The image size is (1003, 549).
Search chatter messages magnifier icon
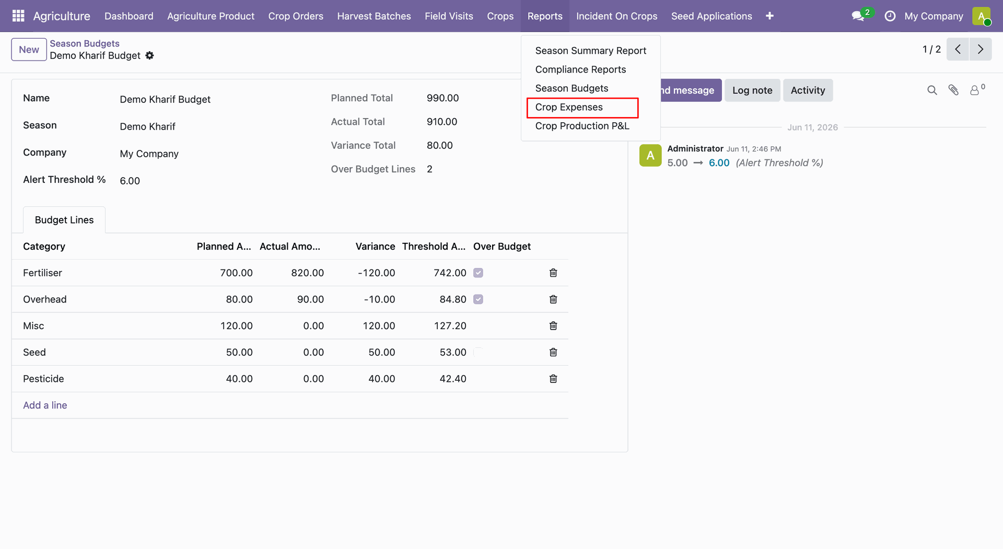(932, 90)
